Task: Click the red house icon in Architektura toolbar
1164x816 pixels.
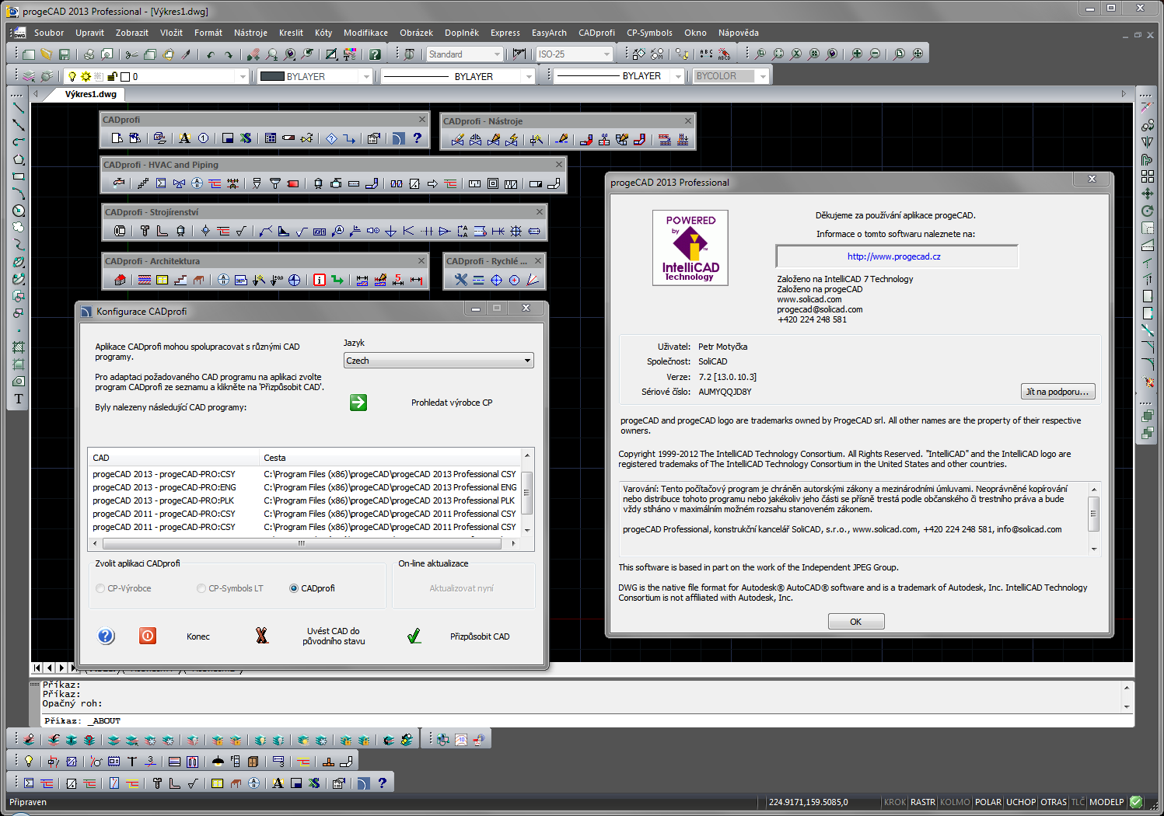Action: coord(120,280)
